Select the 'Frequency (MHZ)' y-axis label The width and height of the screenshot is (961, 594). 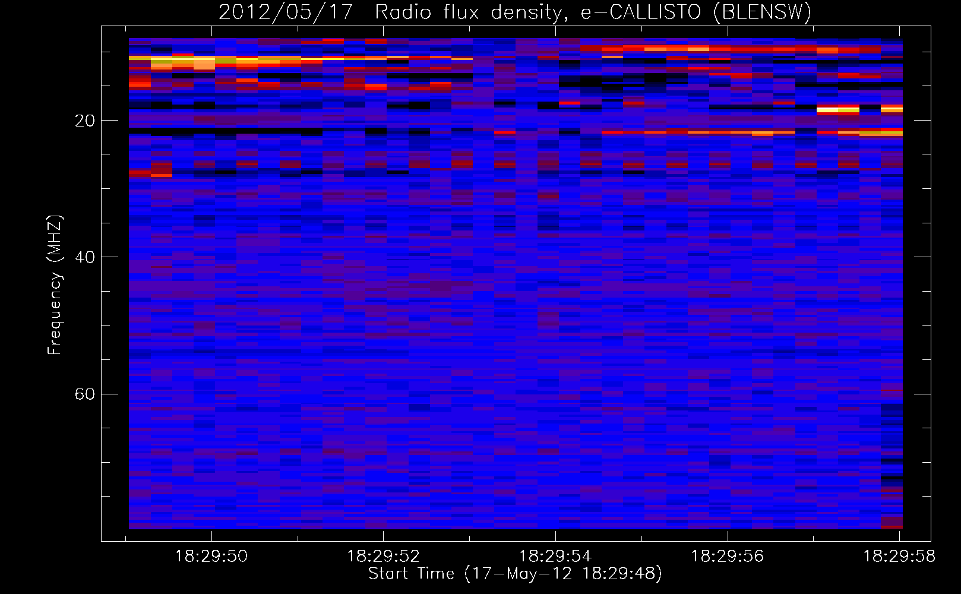click(x=55, y=285)
